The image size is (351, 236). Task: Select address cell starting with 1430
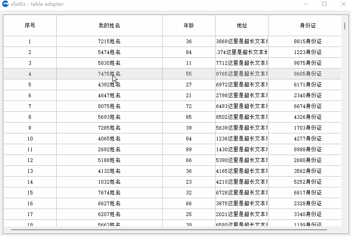[x=242, y=150]
